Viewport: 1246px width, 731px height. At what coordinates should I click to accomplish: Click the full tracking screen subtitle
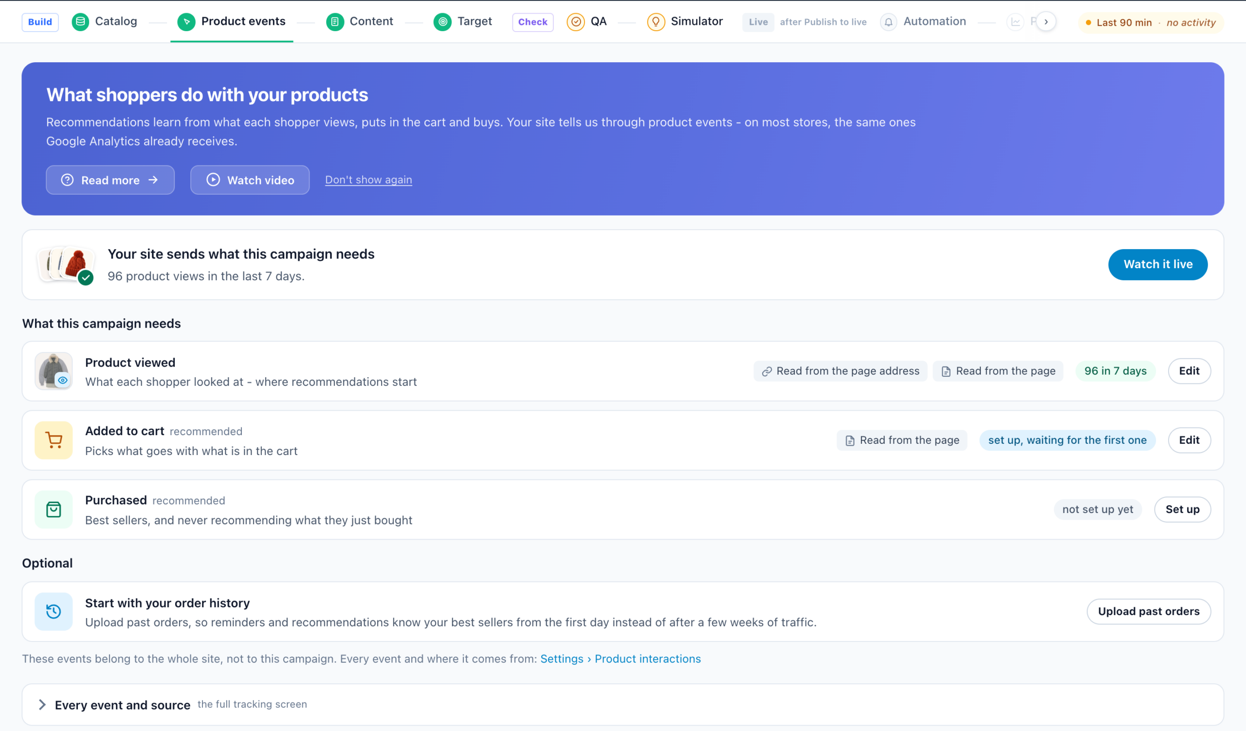pos(252,704)
